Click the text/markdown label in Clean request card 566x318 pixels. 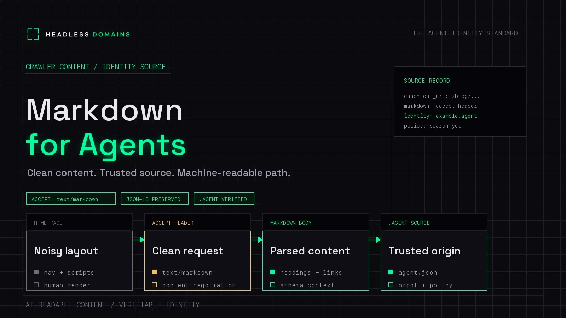tap(187, 272)
